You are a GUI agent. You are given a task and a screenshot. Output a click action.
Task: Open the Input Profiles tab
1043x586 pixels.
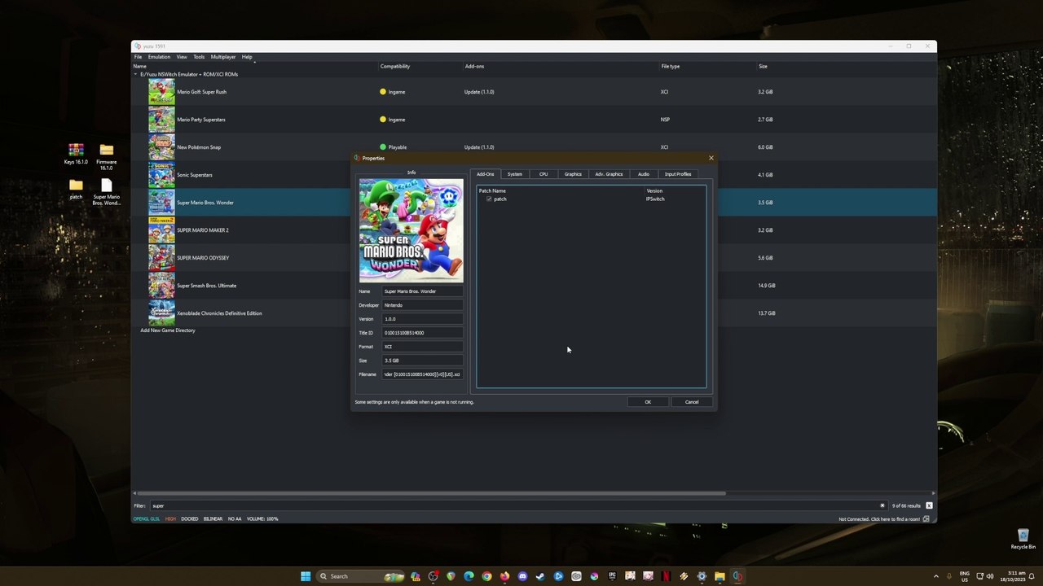(678, 174)
